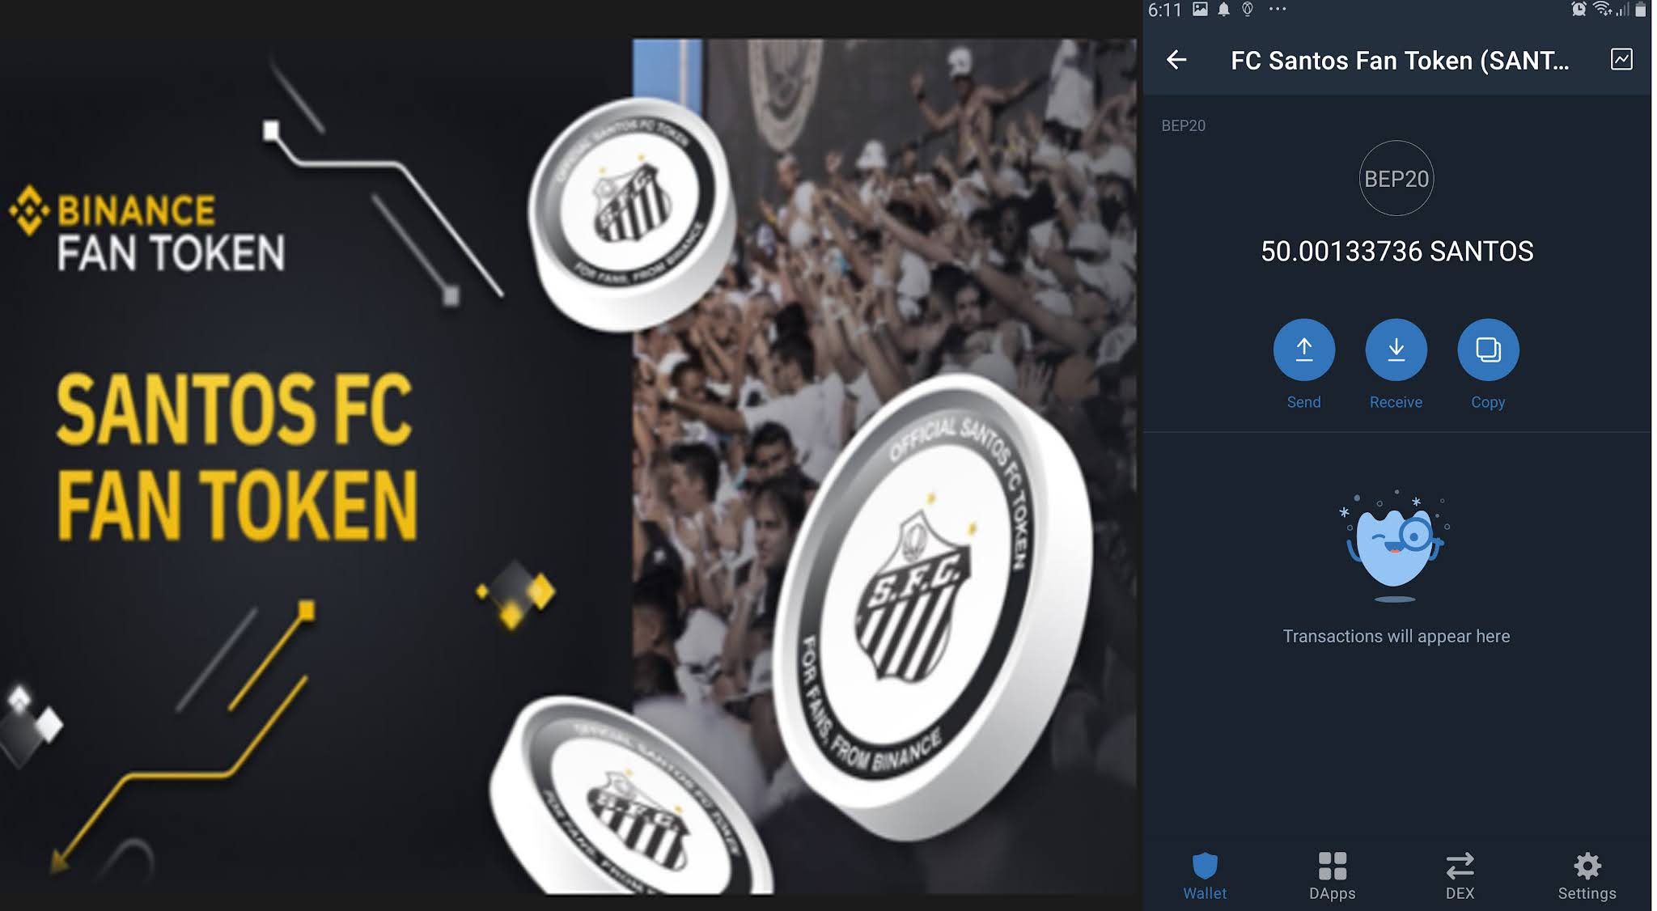Open the price chart icon
The width and height of the screenshot is (1657, 911).
point(1621,59)
